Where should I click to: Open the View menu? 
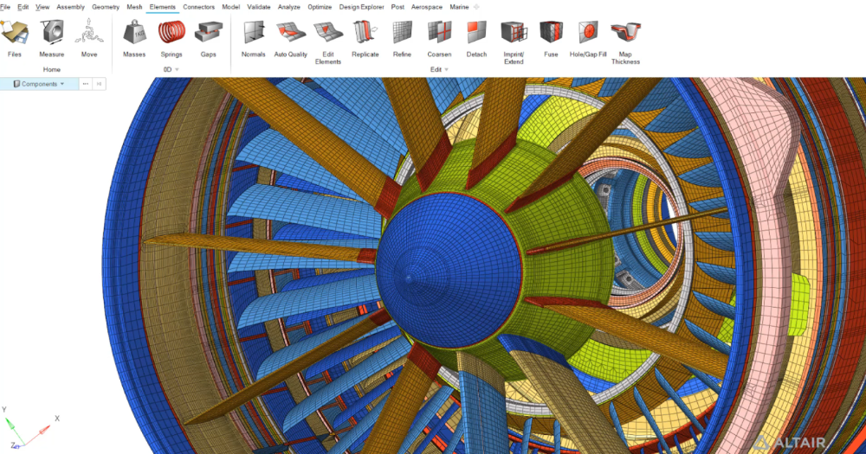click(x=42, y=7)
